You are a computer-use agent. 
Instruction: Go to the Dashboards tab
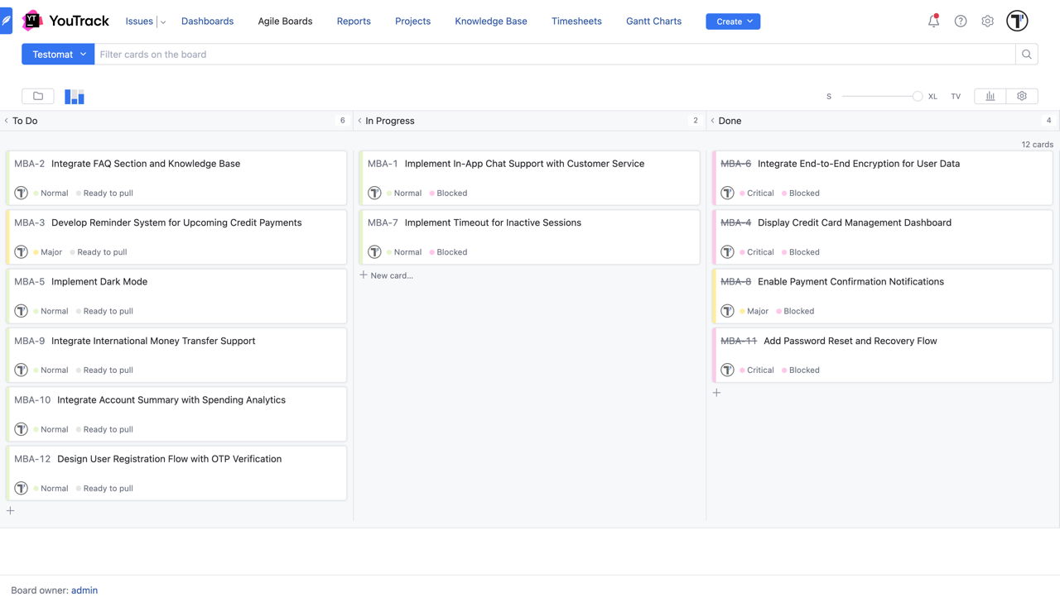207,22
